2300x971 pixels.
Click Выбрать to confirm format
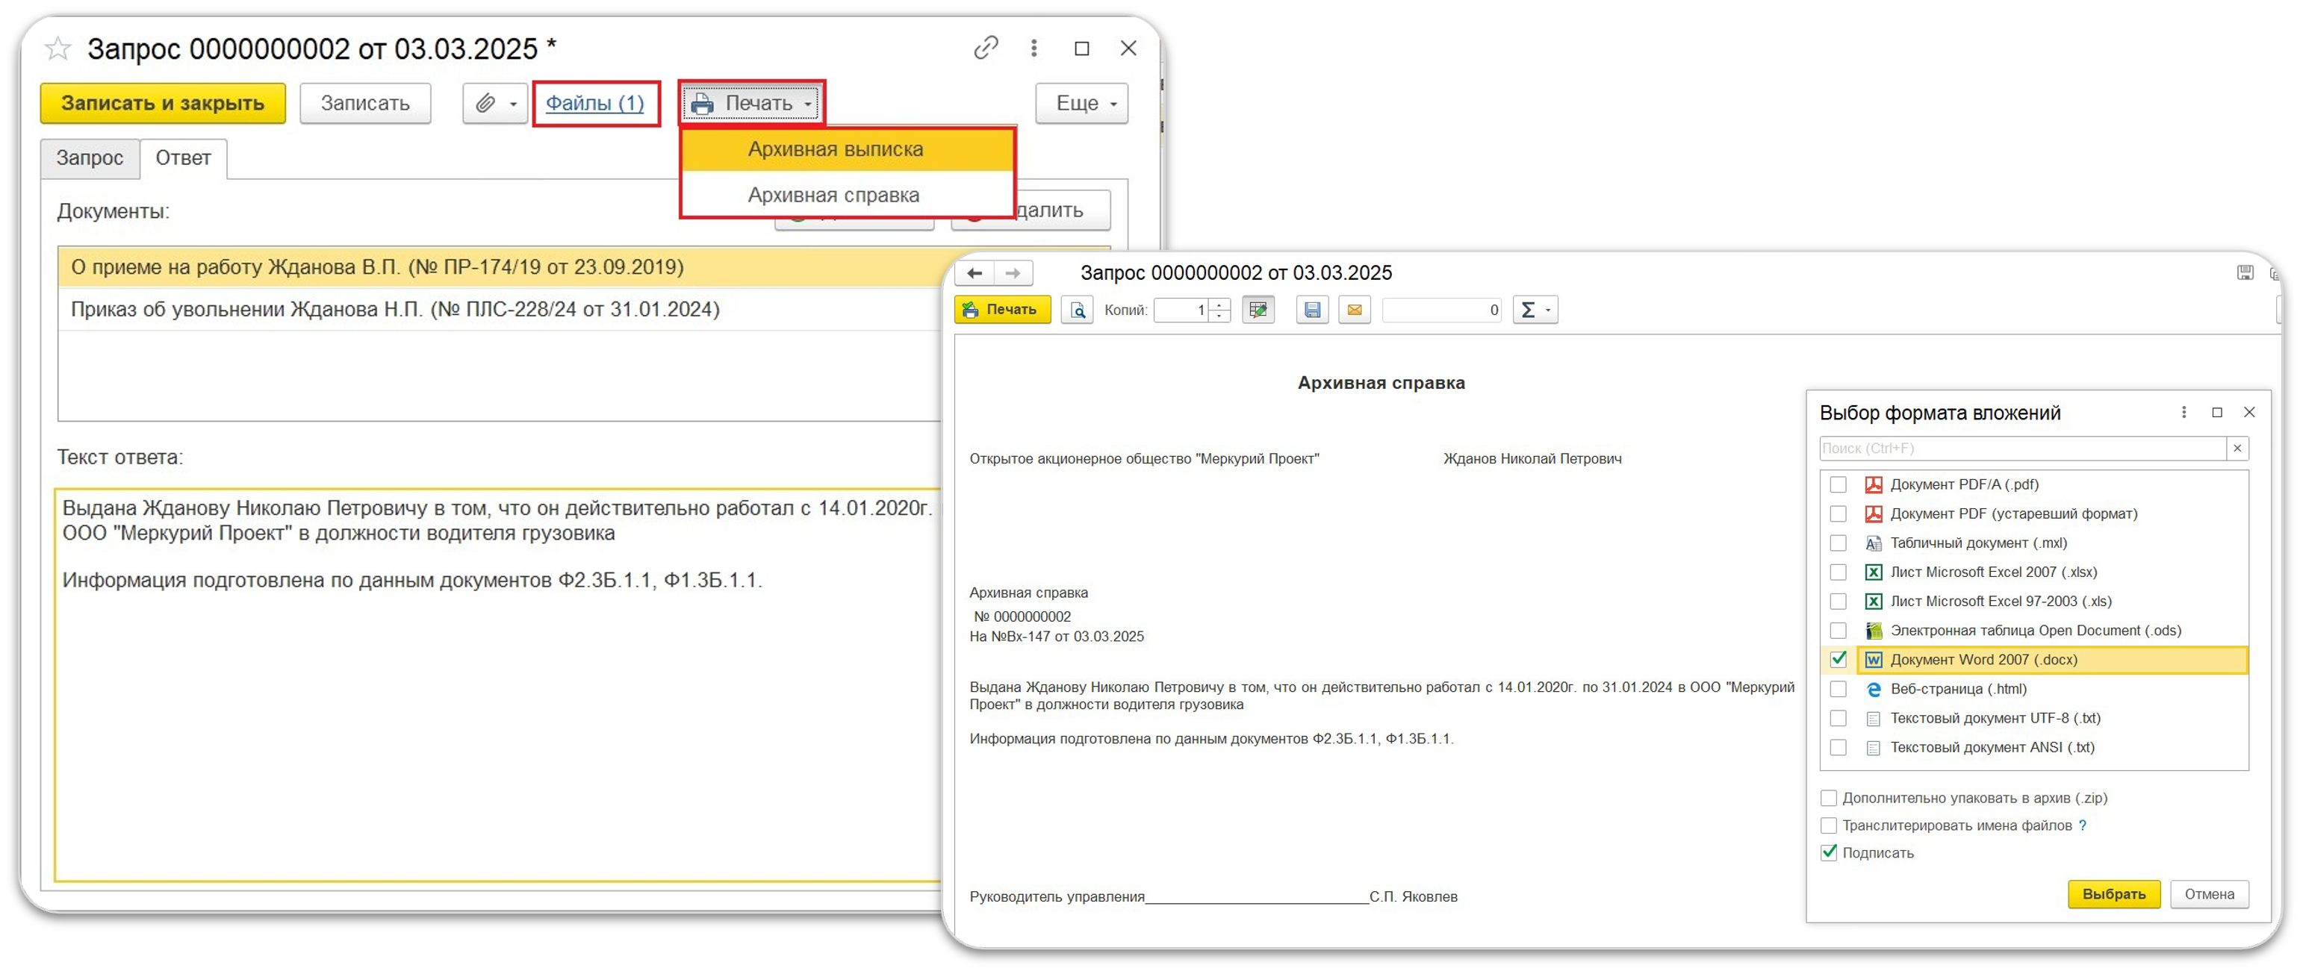coord(2113,893)
